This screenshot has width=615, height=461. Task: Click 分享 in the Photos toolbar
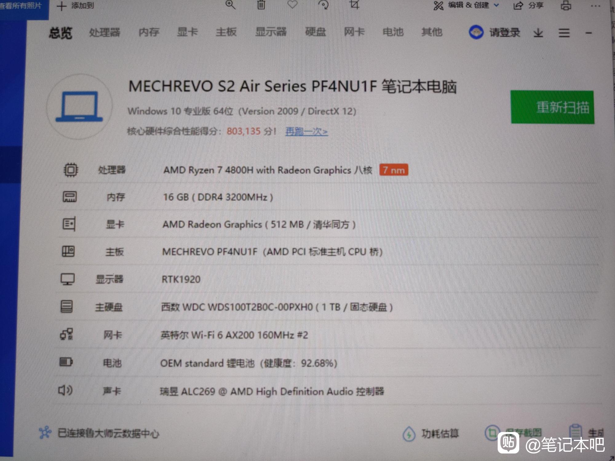(x=529, y=5)
